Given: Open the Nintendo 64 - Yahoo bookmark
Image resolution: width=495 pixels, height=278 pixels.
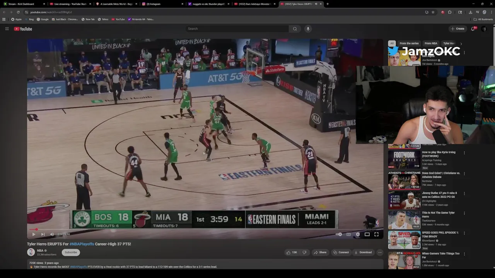Looking at the screenshot, I should click(141, 19).
